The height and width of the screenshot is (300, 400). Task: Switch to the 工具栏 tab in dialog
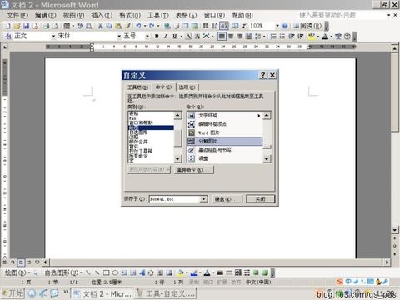point(137,87)
